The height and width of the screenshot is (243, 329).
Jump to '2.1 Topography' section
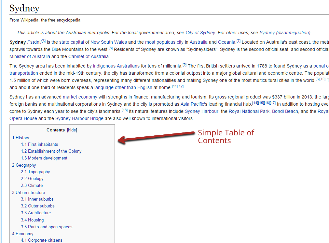click(x=35, y=172)
